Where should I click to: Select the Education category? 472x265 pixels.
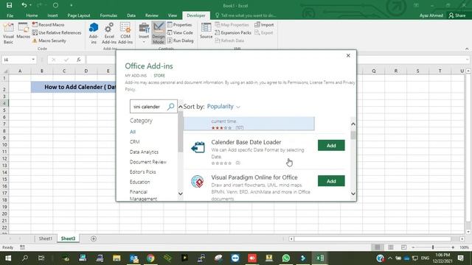(x=139, y=182)
